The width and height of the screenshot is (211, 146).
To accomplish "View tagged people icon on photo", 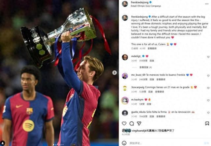I will click(x=3, y=143).
